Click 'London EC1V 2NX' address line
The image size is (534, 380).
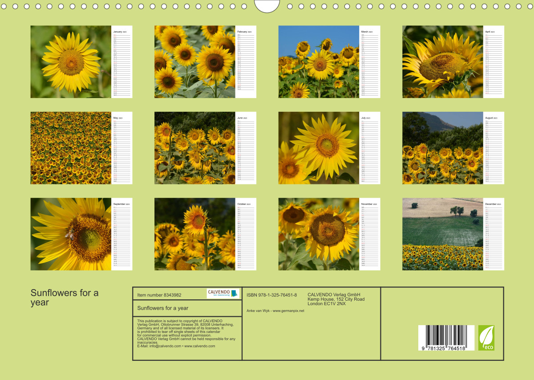(x=327, y=304)
